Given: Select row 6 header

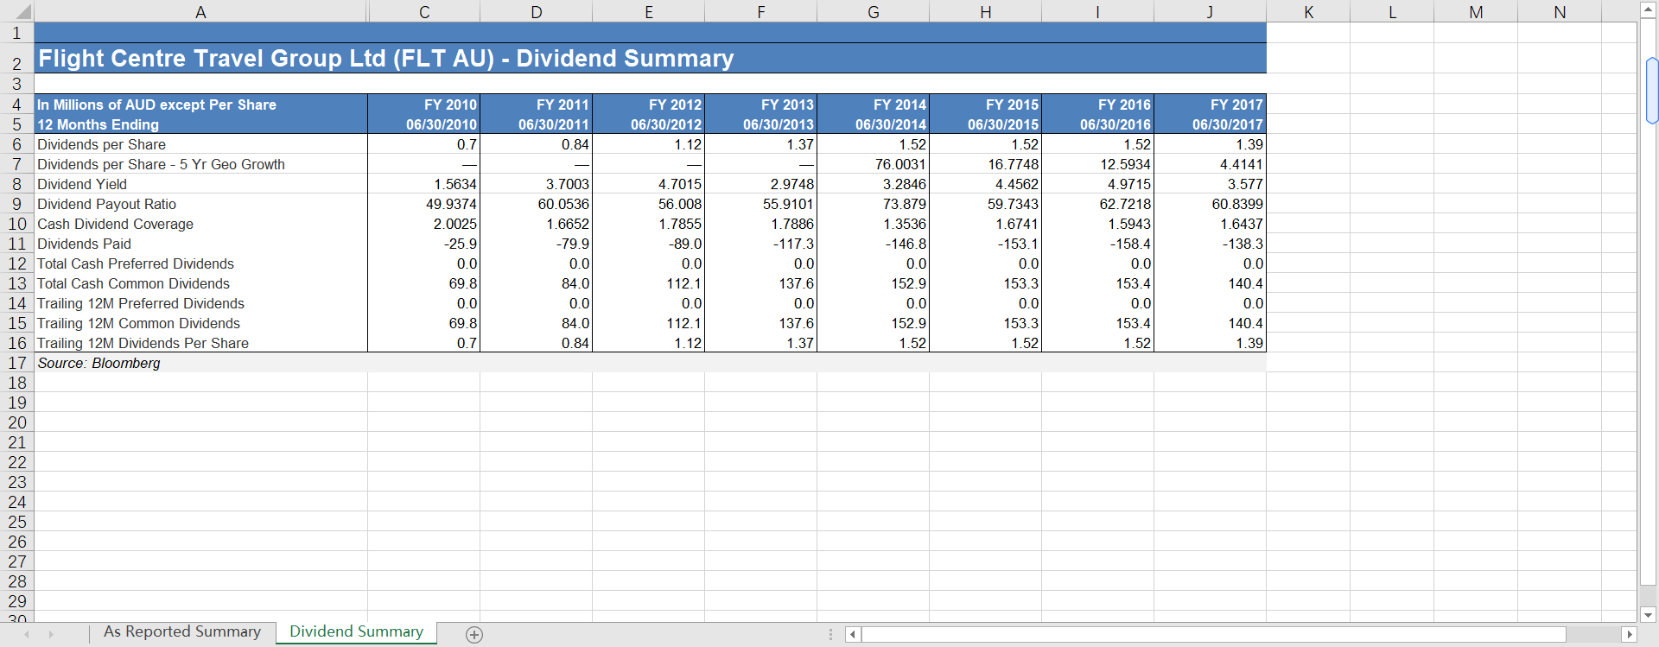Looking at the screenshot, I should [x=16, y=144].
